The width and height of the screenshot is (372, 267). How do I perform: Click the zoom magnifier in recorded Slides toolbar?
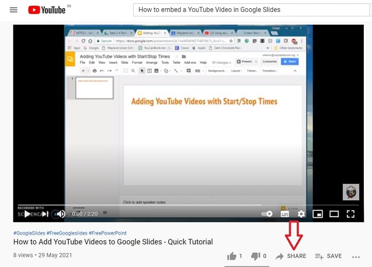(x=133, y=71)
